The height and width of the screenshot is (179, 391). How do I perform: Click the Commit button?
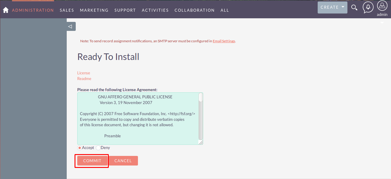(x=92, y=161)
